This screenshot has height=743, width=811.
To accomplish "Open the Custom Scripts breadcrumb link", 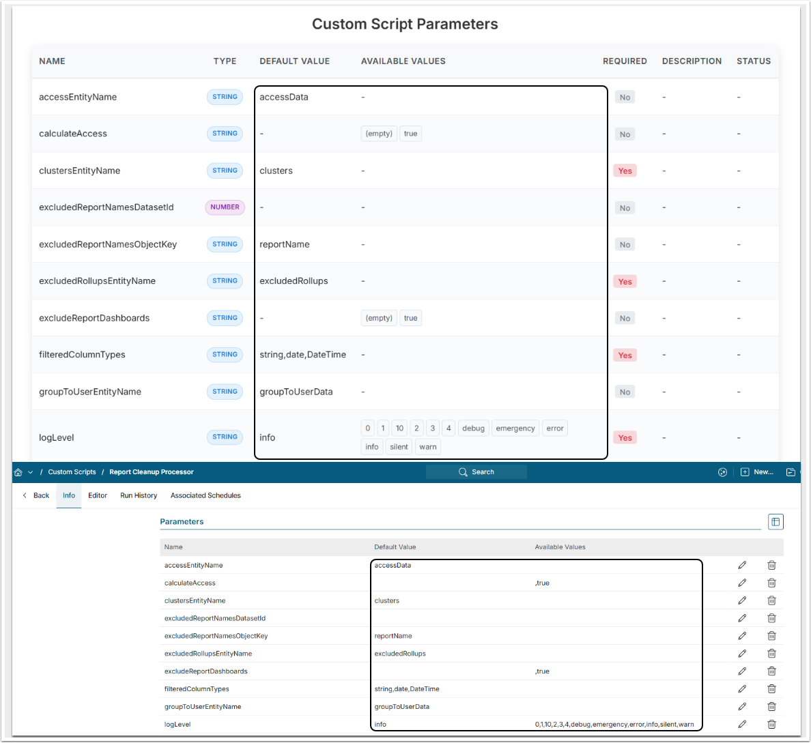I will click(72, 472).
